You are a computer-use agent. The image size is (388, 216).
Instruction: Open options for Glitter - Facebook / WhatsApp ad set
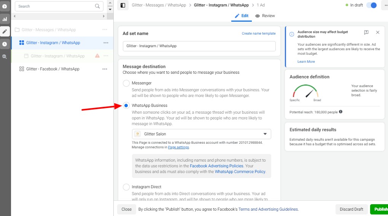(x=105, y=69)
